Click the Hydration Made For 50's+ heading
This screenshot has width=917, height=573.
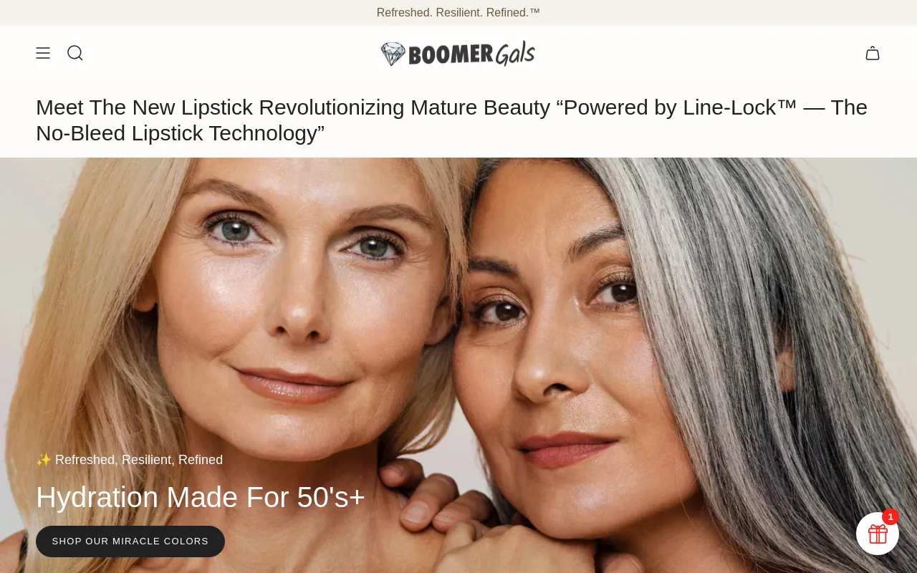click(201, 497)
